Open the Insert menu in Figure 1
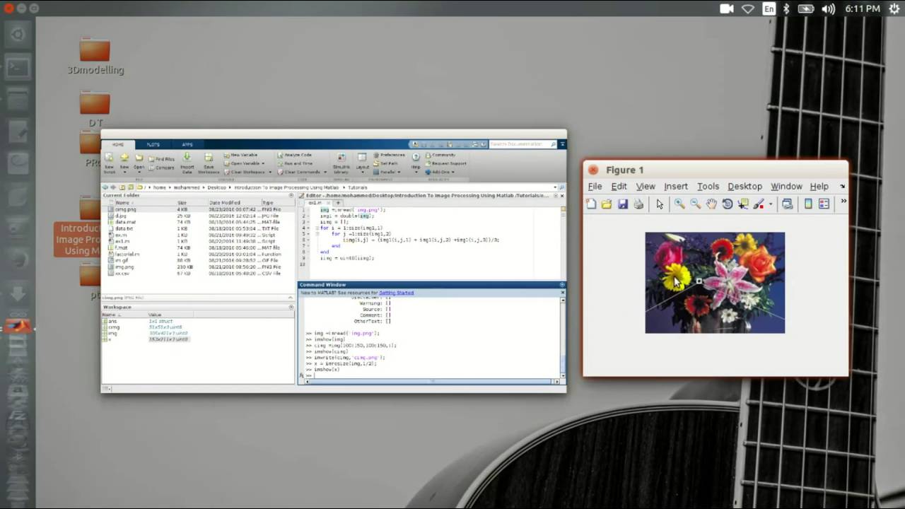 pyautogui.click(x=676, y=187)
